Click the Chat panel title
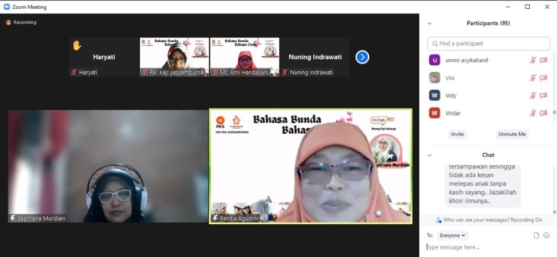 pos(488,155)
